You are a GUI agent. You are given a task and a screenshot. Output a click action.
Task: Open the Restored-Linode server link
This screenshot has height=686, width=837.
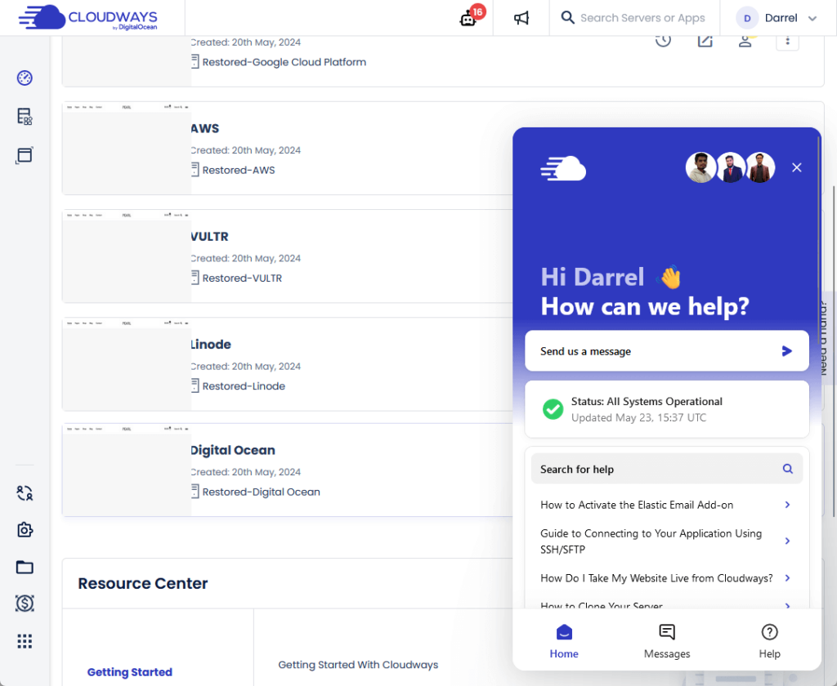pos(244,385)
